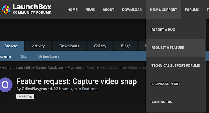
Task: Select REPORT A BUG from dropdown
Action: [176, 30]
